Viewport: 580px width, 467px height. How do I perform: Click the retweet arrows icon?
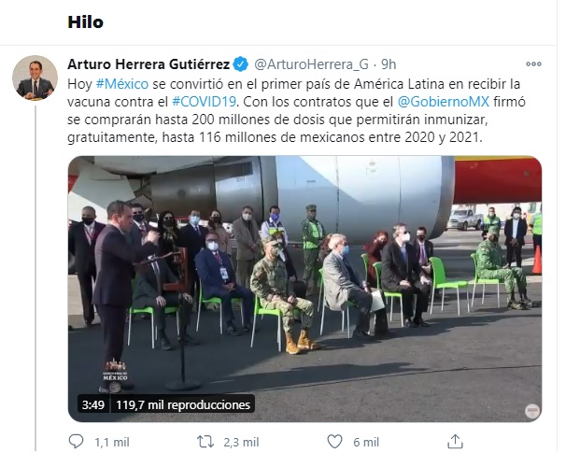tap(205, 442)
